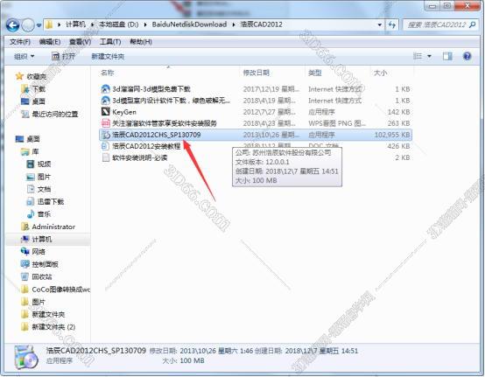This screenshot has width=485, height=377.
Task: Open 图片 folder below CoCo folder
Action: [39, 302]
